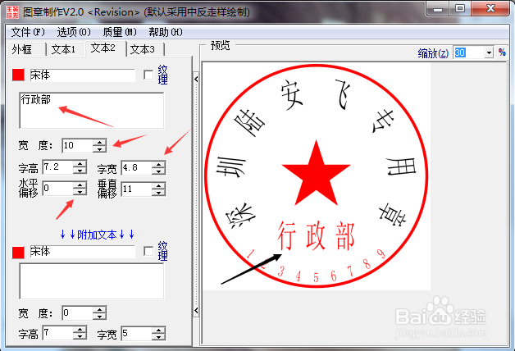
Task: Click the upper 纹理 link
Action: click(x=162, y=75)
